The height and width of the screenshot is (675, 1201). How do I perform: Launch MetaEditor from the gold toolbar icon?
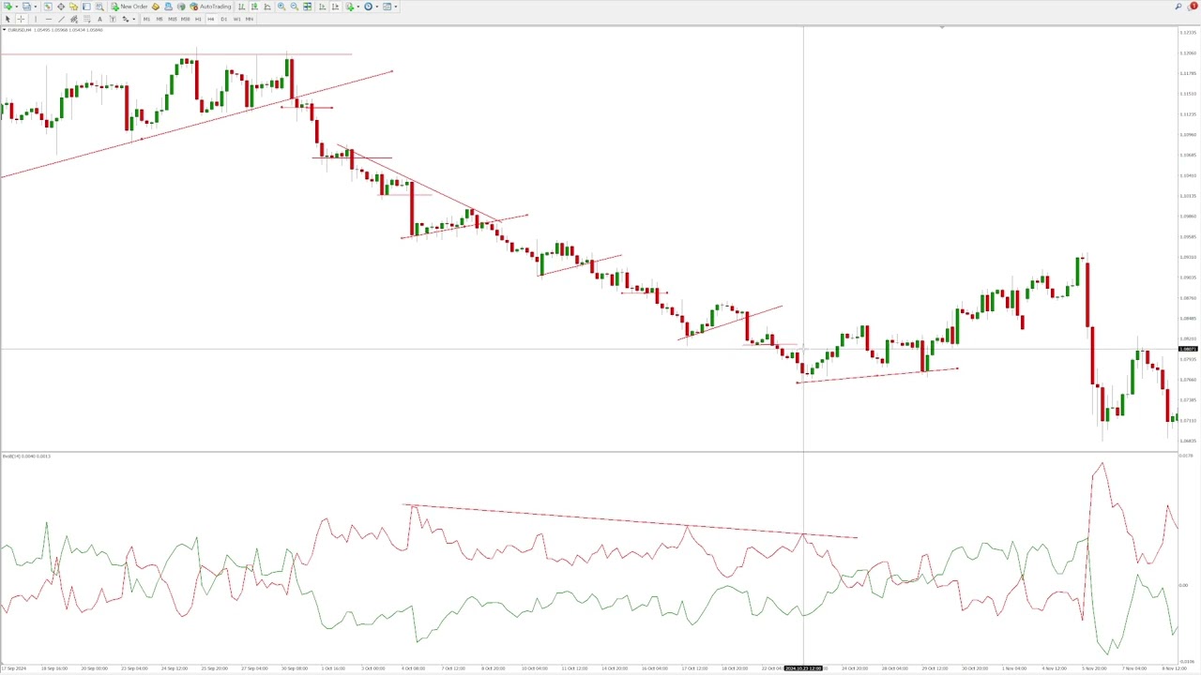pyautogui.click(x=155, y=7)
